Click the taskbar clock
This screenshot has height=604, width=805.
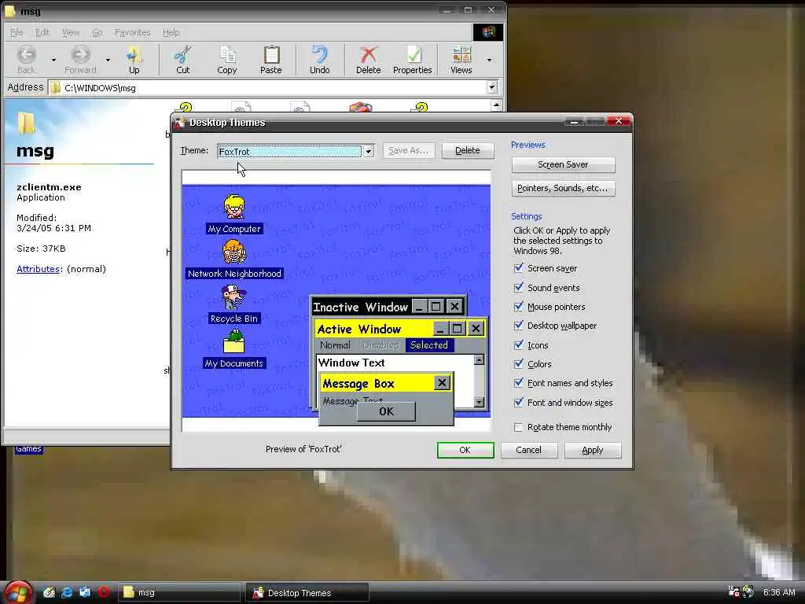pyautogui.click(x=779, y=592)
